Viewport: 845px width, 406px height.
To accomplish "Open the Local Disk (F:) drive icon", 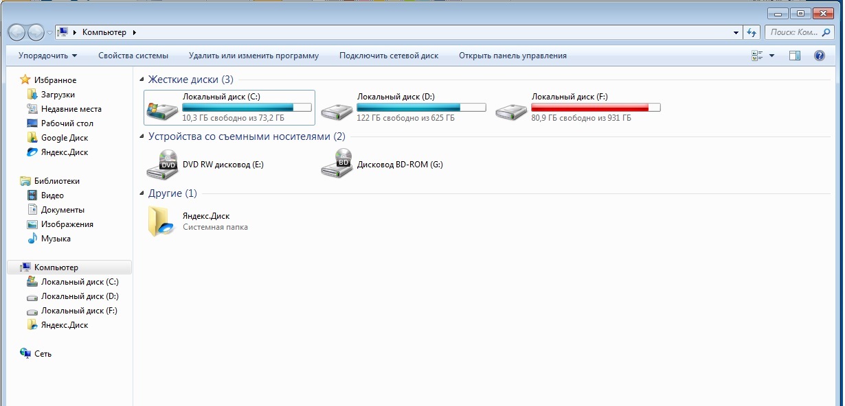I will (x=511, y=108).
